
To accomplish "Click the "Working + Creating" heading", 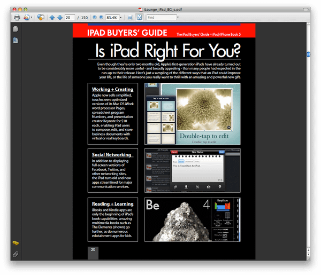I will click(112, 89).
